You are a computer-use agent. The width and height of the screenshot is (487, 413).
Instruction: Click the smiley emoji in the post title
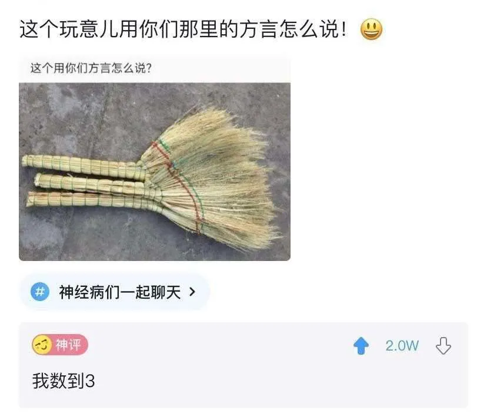pyautogui.click(x=371, y=29)
